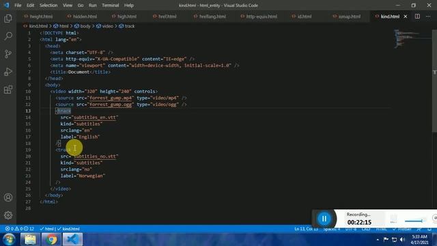The width and height of the screenshot is (437, 246).
Task: Open the editor More Actions ellipsis
Action: tap(428, 16)
